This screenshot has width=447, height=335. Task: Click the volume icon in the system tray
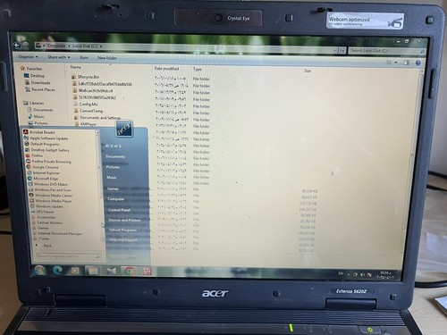pos(362,274)
